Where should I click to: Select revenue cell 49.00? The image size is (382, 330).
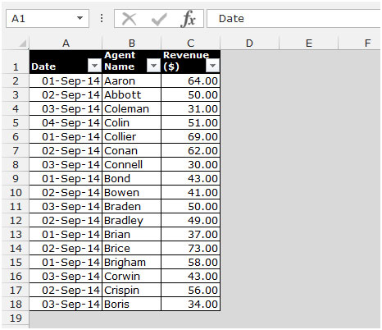tap(191, 220)
